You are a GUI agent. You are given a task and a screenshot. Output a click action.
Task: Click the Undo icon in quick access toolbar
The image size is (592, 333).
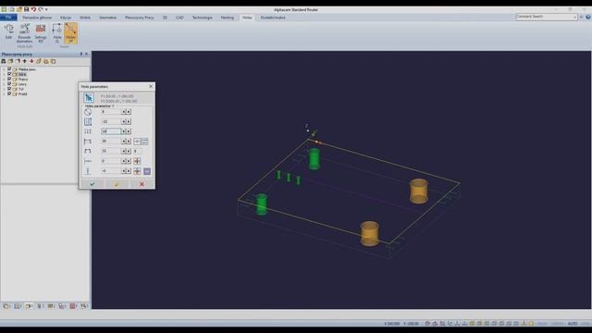[x=33, y=9]
